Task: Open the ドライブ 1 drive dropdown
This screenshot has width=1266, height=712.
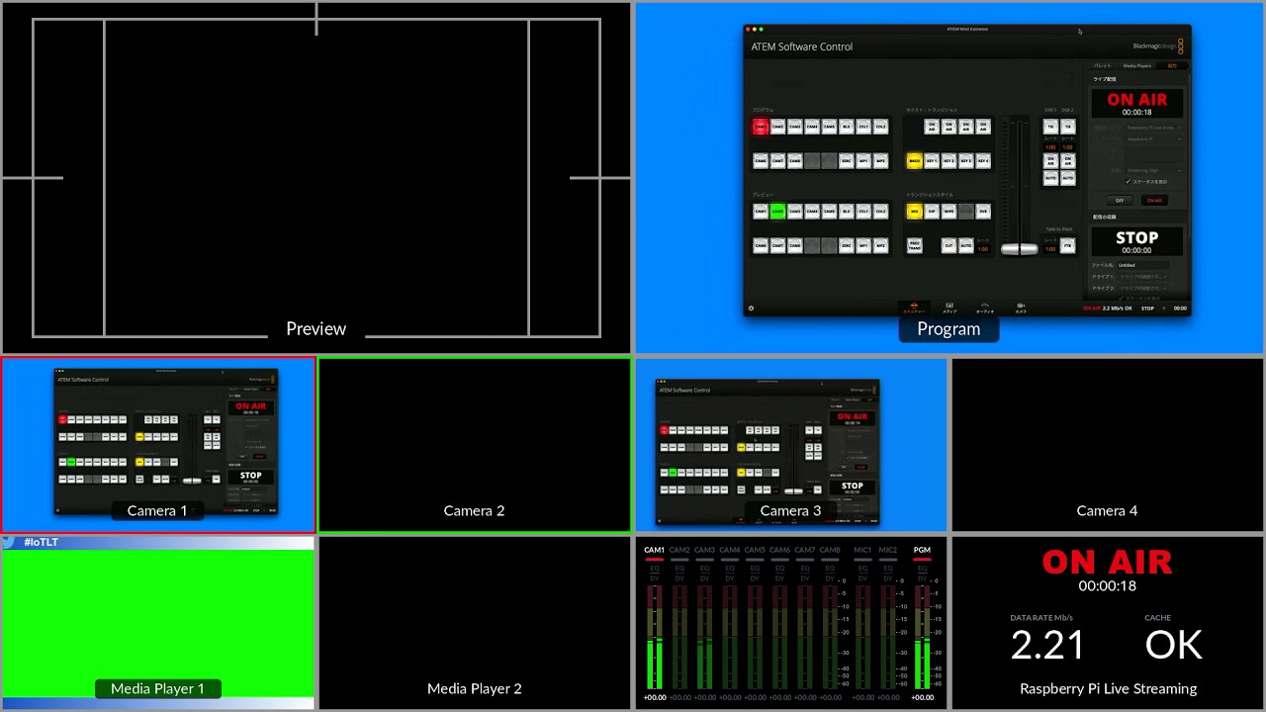Action: point(1143,276)
